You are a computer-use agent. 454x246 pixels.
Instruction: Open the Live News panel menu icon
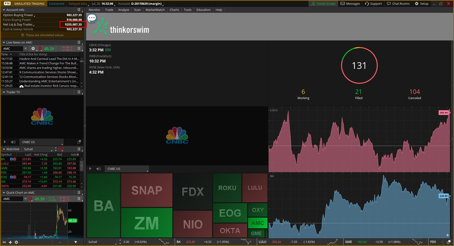tap(79, 42)
